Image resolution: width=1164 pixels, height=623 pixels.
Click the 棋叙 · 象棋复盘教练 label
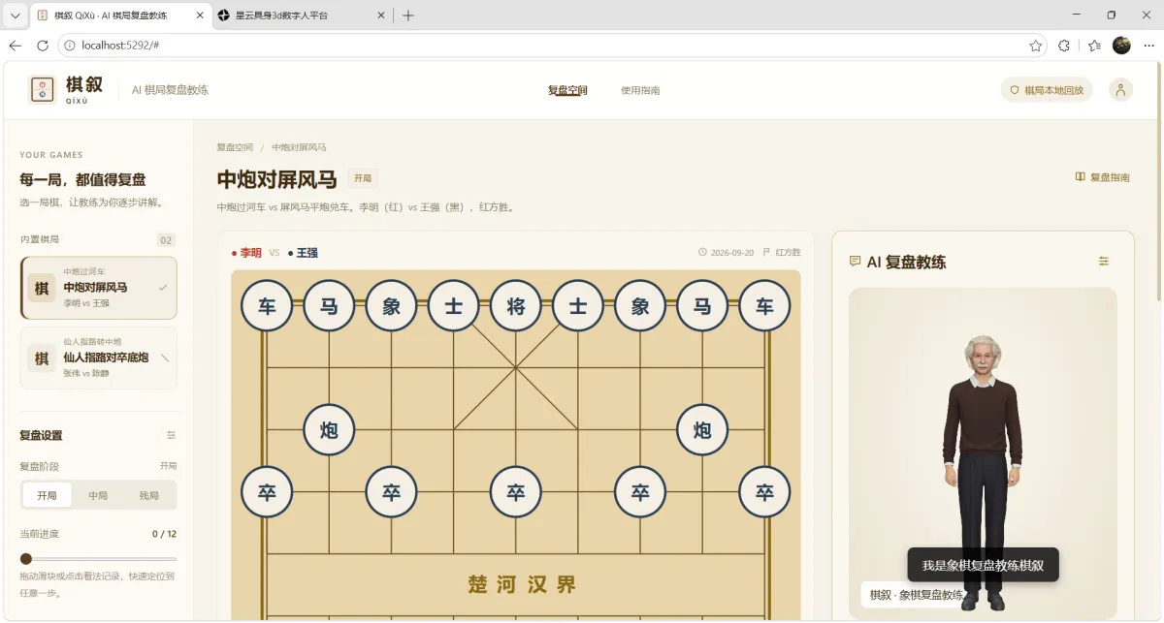tap(917, 595)
